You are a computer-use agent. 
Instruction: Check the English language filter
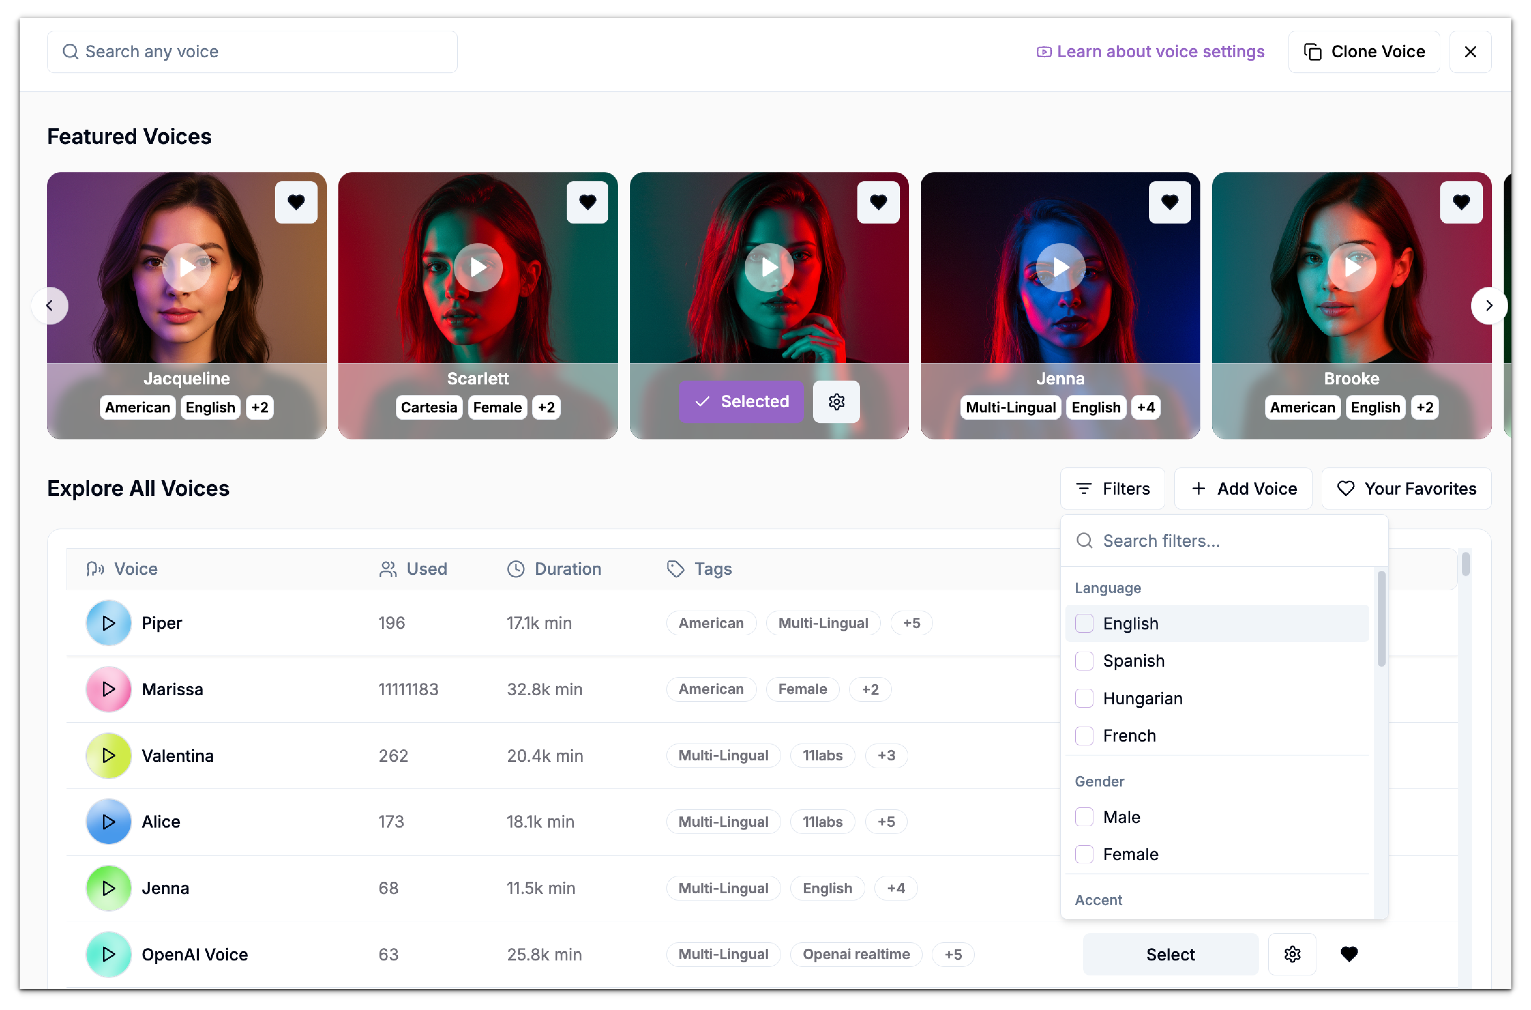[x=1084, y=623]
